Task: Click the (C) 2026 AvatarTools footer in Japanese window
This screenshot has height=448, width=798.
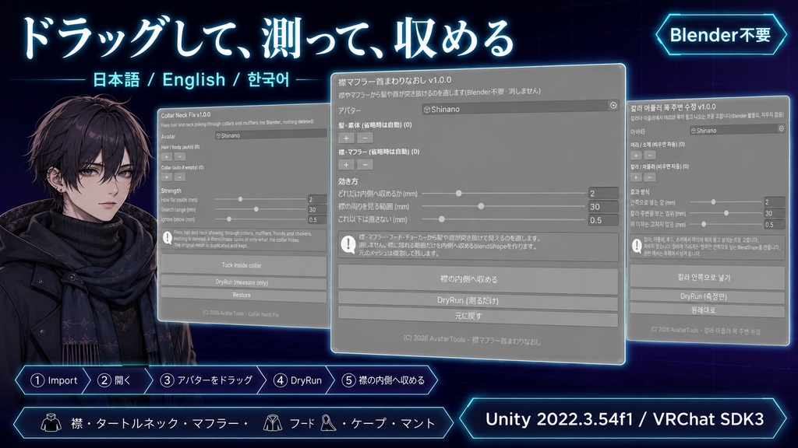Action: pyautogui.click(x=471, y=340)
